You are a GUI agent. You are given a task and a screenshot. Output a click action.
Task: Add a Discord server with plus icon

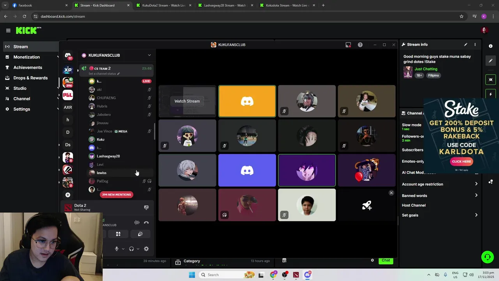pos(68,195)
